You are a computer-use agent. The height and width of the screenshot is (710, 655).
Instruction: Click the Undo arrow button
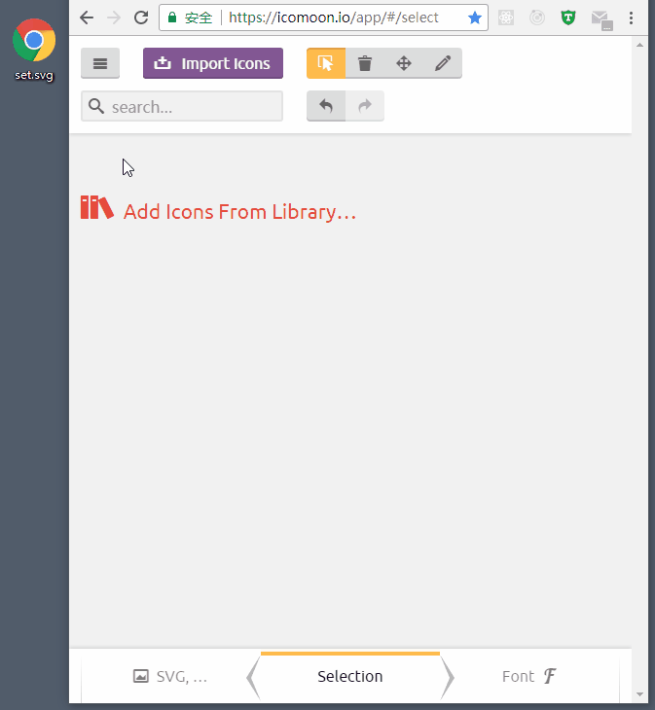[x=326, y=106]
